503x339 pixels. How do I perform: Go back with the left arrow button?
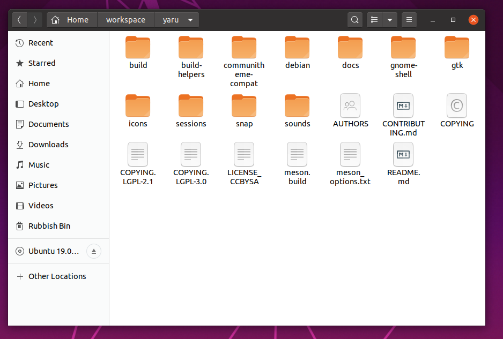click(19, 20)
